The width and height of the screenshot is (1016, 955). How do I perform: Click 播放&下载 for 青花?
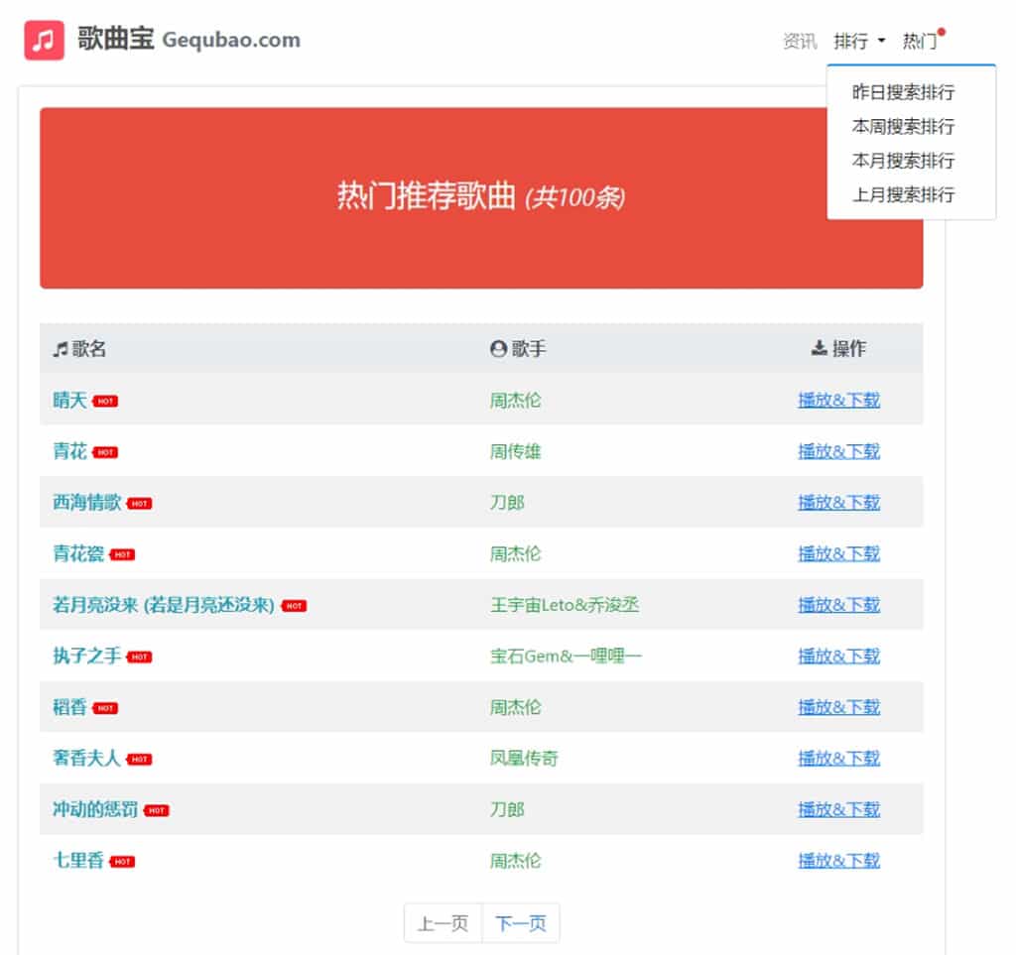pyautogui.click(x=839, y=451)
